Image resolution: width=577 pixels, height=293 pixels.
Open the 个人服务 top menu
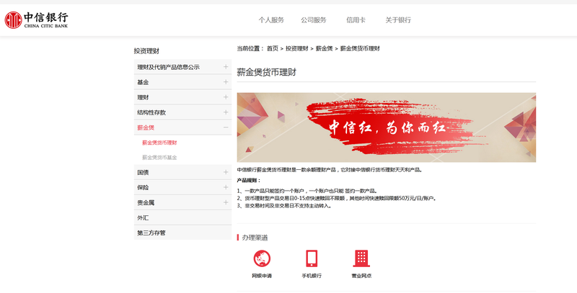(271, 20)
